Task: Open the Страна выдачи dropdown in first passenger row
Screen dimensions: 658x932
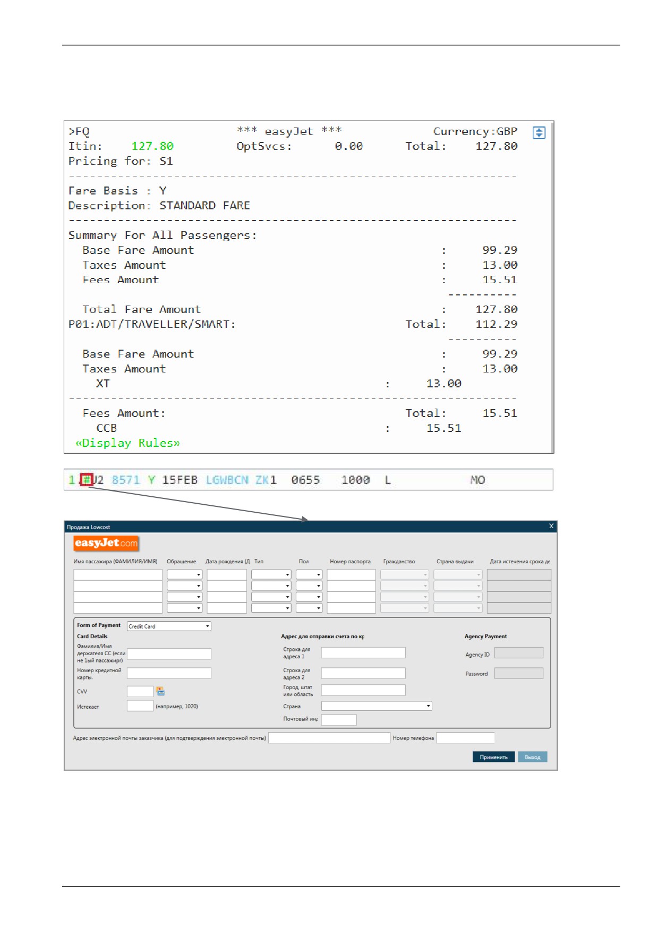Action: click(458, 574)
